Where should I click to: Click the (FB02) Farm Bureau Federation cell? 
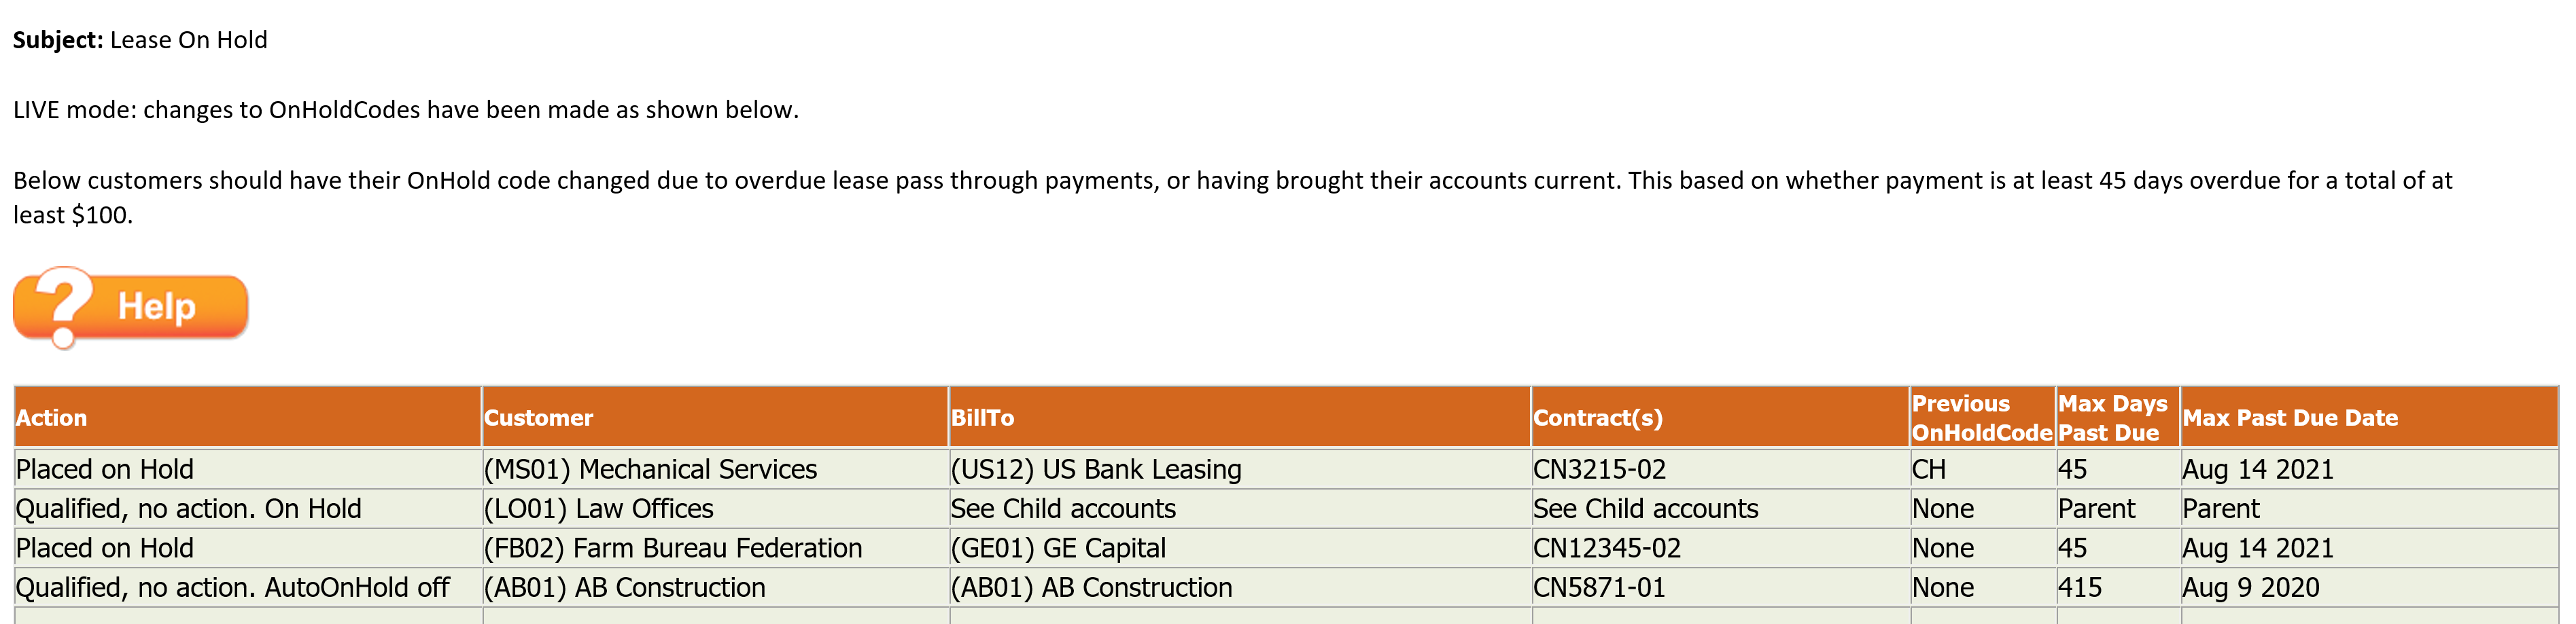click(715, 548)
